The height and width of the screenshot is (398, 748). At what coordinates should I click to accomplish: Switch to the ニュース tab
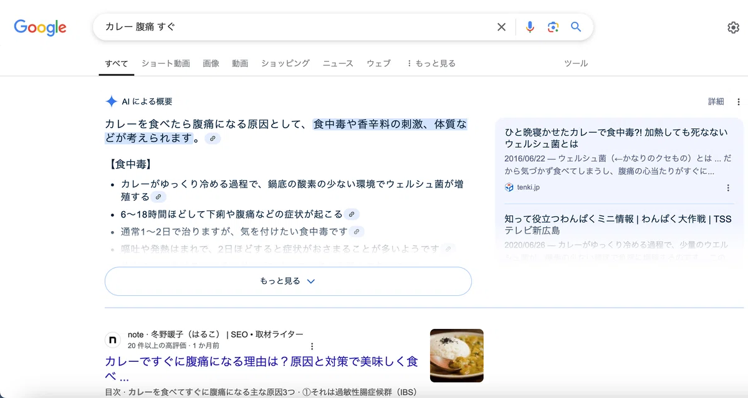[338, 64]
